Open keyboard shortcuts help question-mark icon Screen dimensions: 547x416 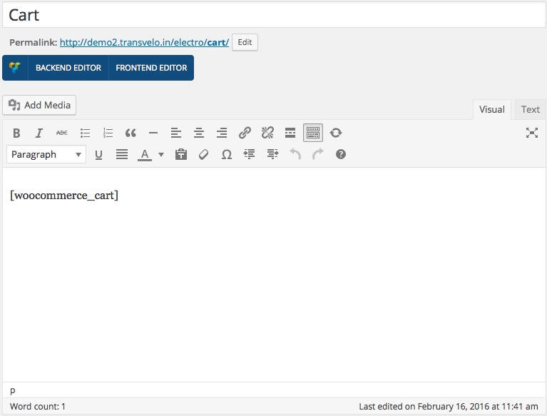[x=341, y=154]
